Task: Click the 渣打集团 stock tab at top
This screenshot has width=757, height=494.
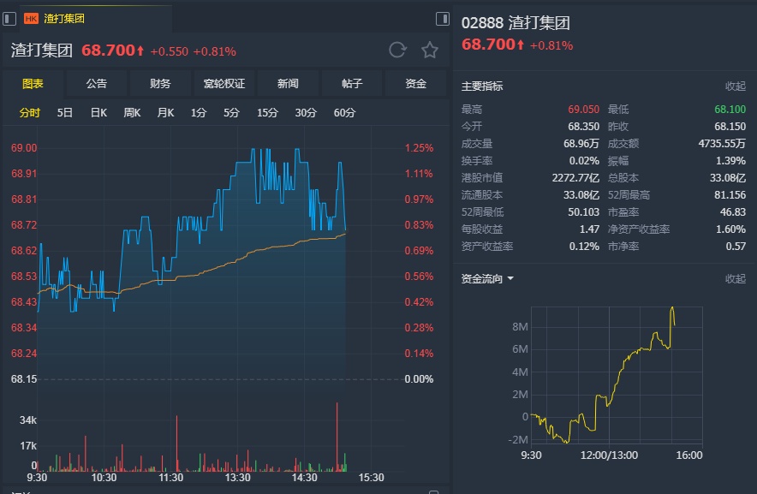Action: (65, 18)
